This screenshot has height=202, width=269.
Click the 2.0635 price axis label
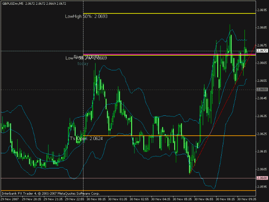[262, 116]
